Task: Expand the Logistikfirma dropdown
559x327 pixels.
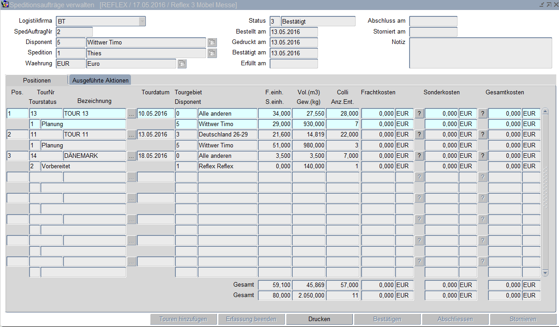Action: (x=142, y=21)
